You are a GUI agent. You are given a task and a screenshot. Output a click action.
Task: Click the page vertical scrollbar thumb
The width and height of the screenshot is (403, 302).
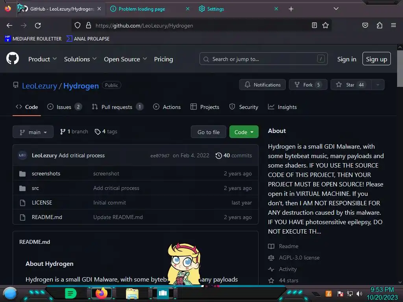coord(400,68)
